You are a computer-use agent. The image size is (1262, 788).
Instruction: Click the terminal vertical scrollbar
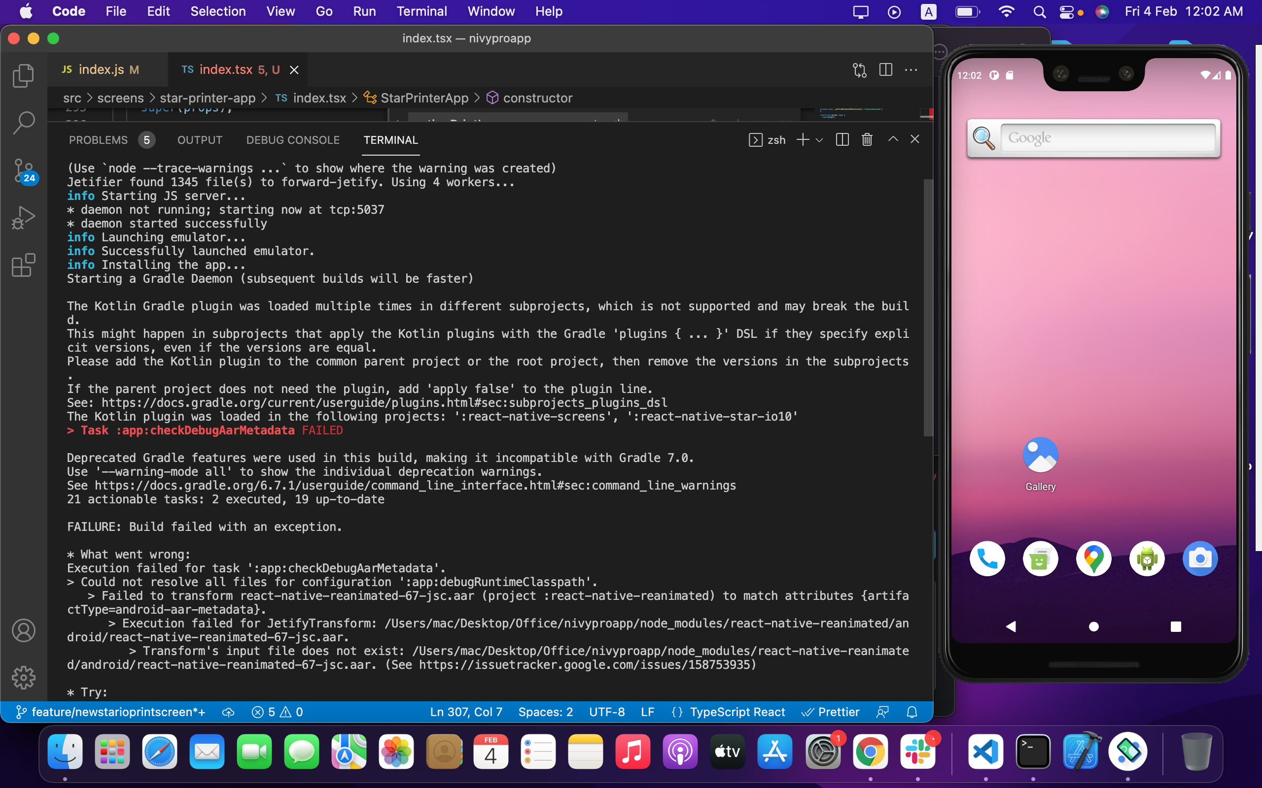(x=928, y=307)
